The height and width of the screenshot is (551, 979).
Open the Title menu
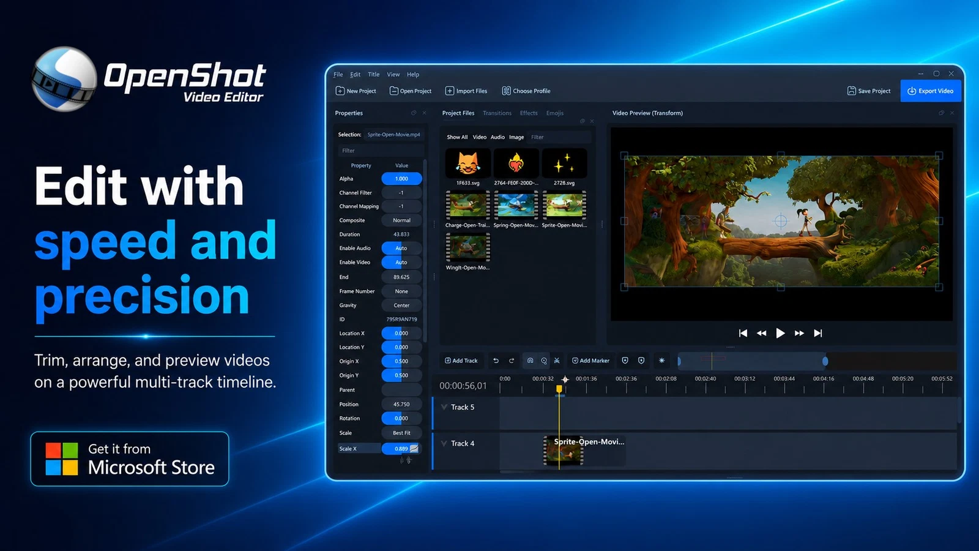coord(374,75)
